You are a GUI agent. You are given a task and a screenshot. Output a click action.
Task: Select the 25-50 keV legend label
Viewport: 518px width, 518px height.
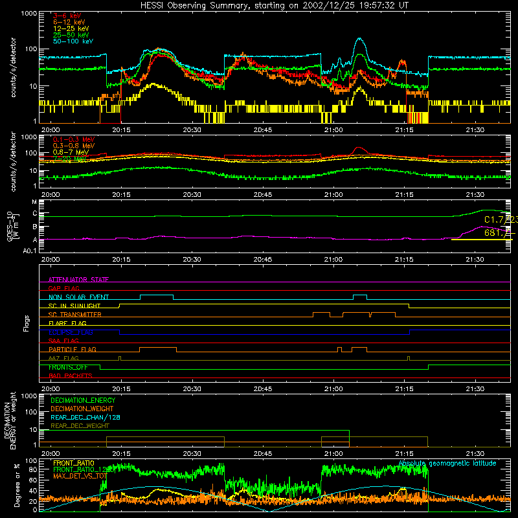pos(71,35)
